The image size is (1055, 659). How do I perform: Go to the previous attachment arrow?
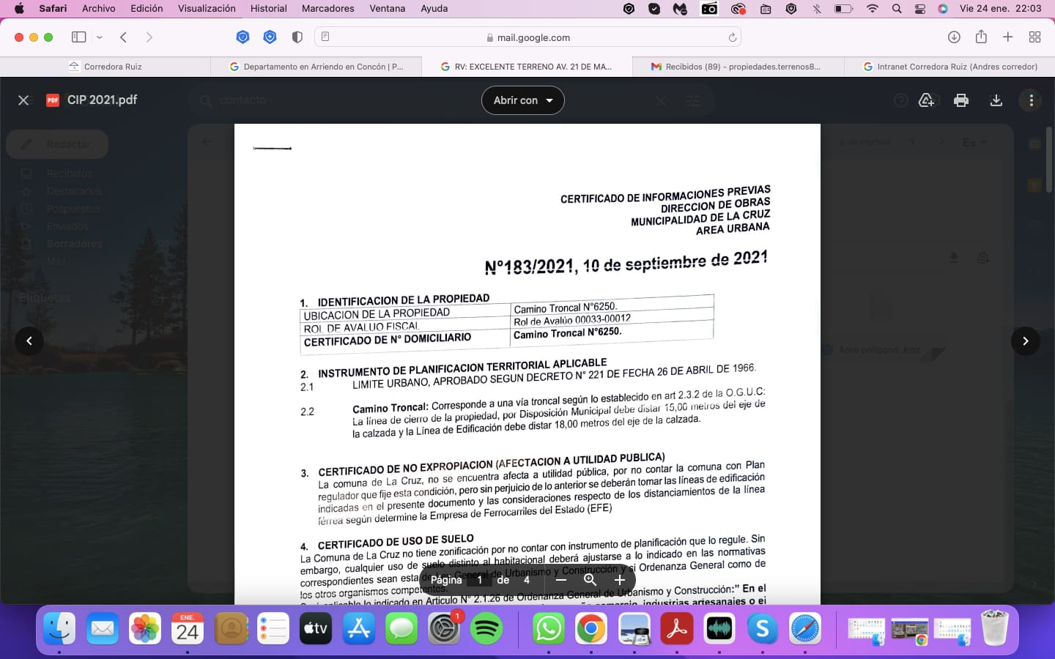tap(29, 341)
